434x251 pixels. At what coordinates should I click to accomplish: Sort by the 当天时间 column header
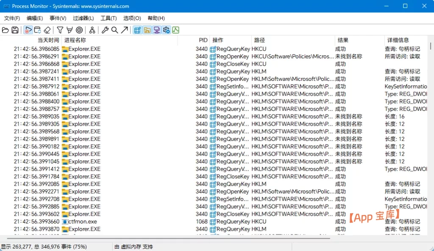pyautogui.click(x=31, y=40)
